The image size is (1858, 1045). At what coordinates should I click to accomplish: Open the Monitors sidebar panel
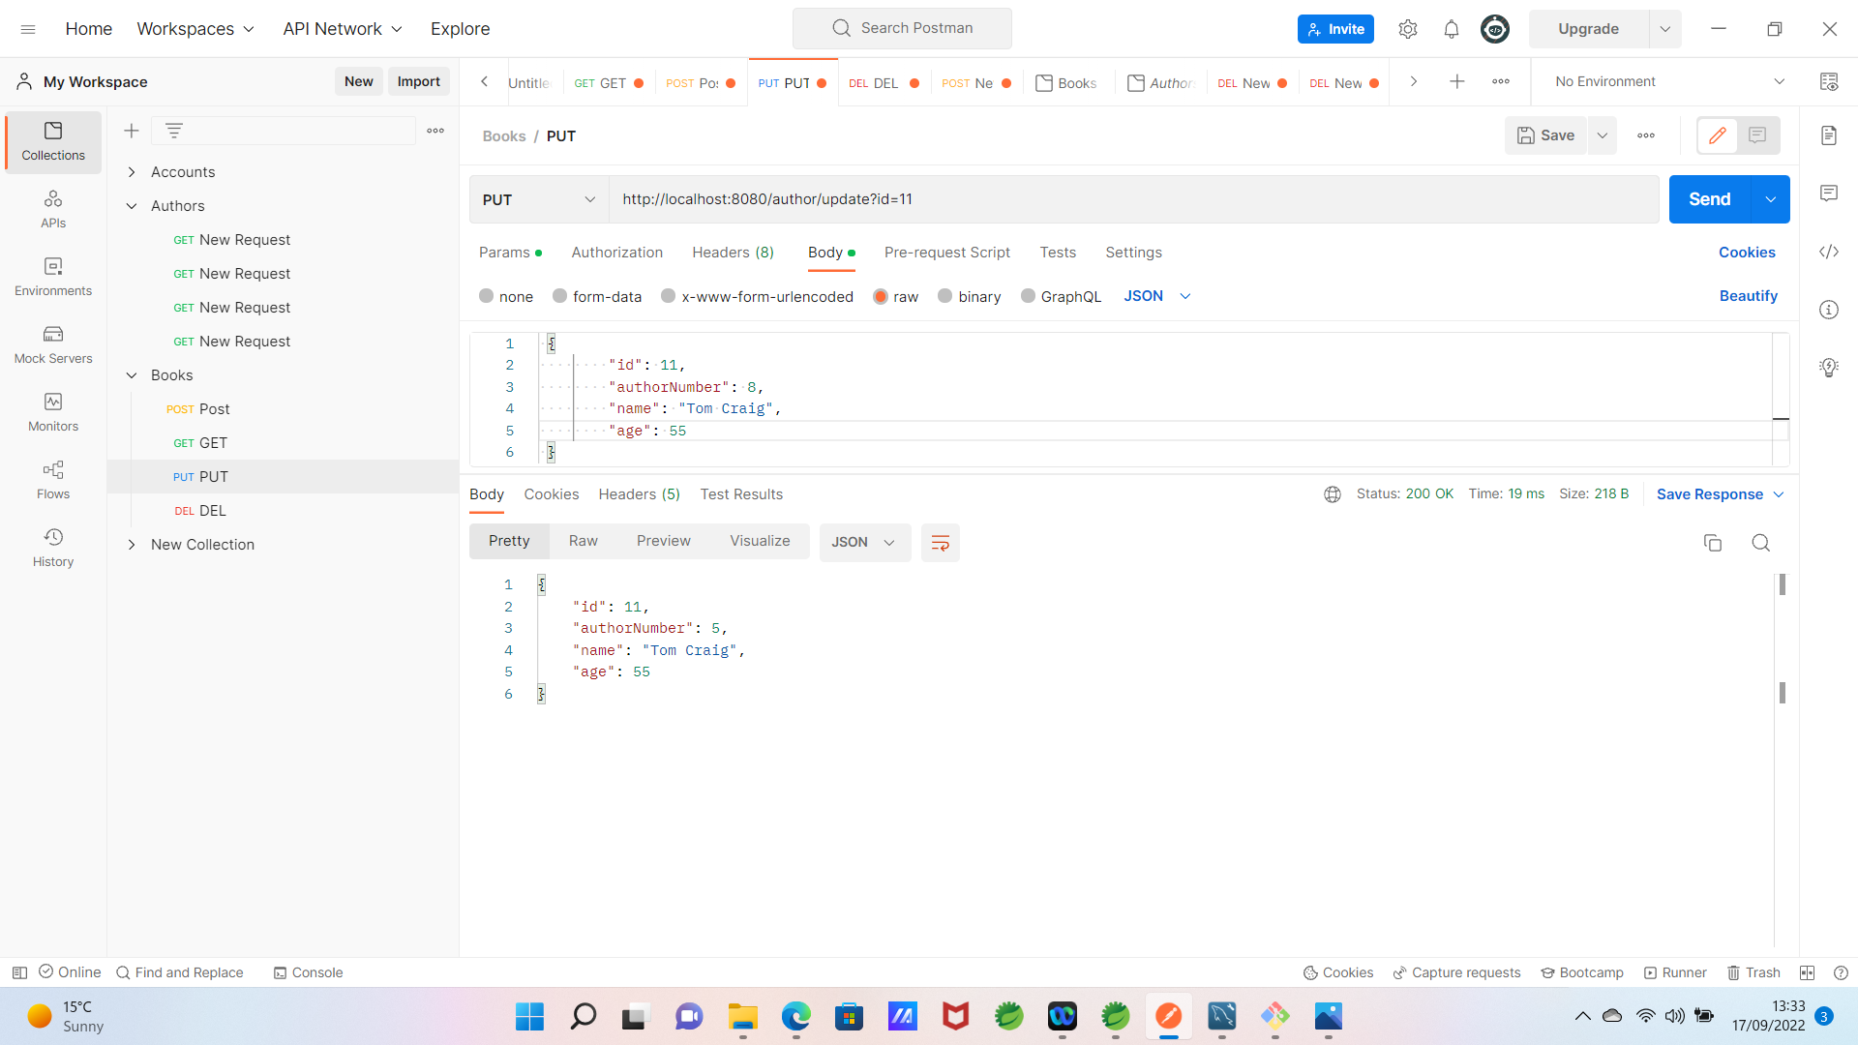pyautogui.click(x=53, y=412)
